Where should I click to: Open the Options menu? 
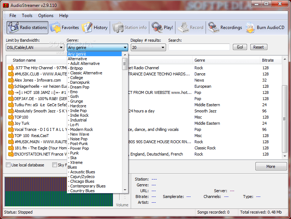coord(45,16)
